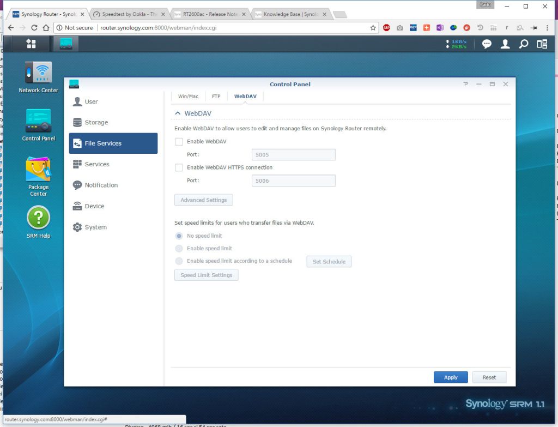Switch to the Knowledge Base Synology browser tab
The width and height of the screenshot is (558, 427).
click(291, 14)
